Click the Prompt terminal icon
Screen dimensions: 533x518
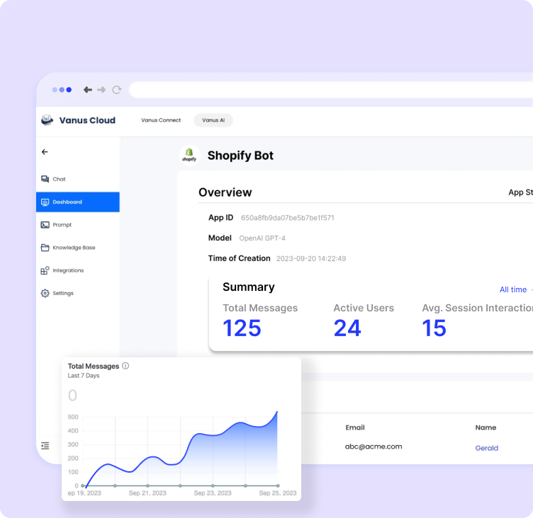45,225
